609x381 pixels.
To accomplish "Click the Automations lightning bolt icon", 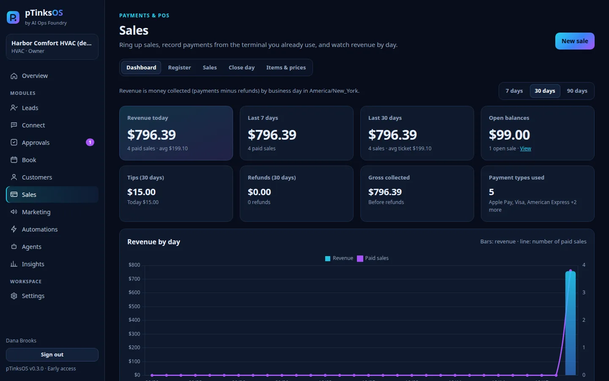I will click(14, 229).
